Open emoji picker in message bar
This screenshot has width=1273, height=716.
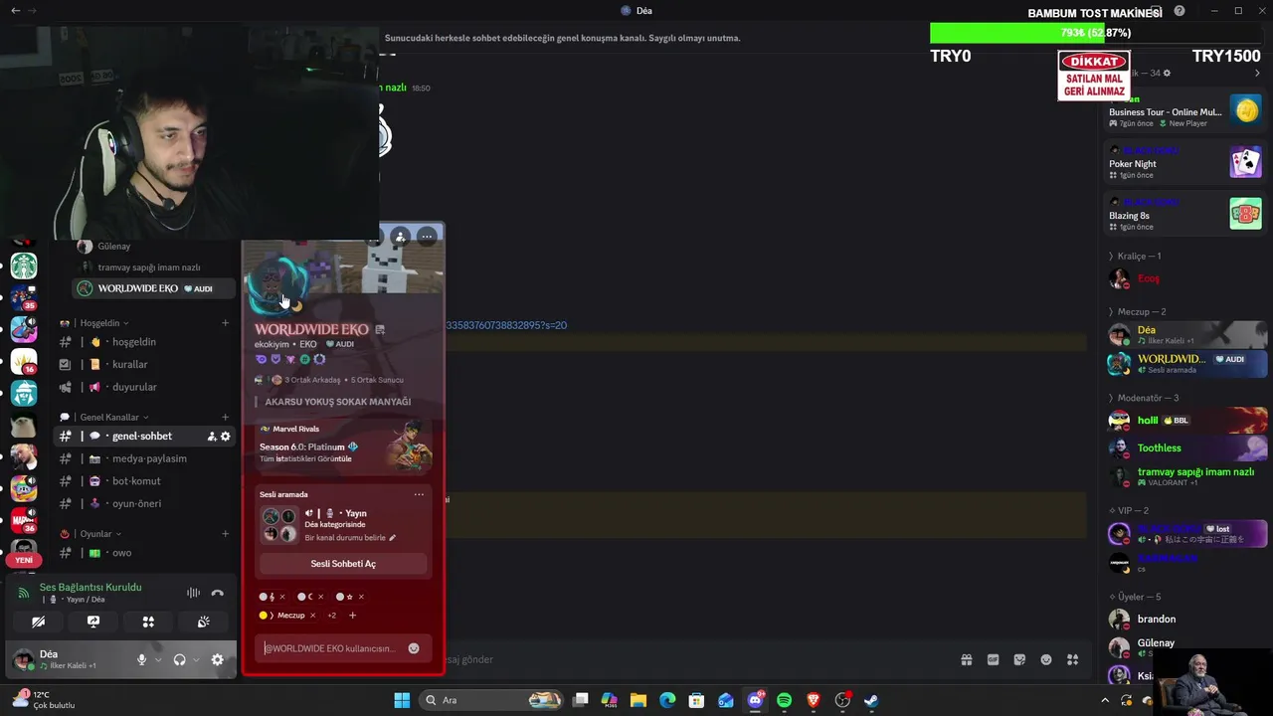pyautogui.click(x=1046, y=659)
